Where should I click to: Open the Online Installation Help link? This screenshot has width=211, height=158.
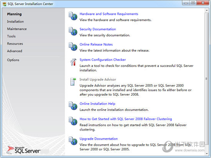(x=97, y=104)
